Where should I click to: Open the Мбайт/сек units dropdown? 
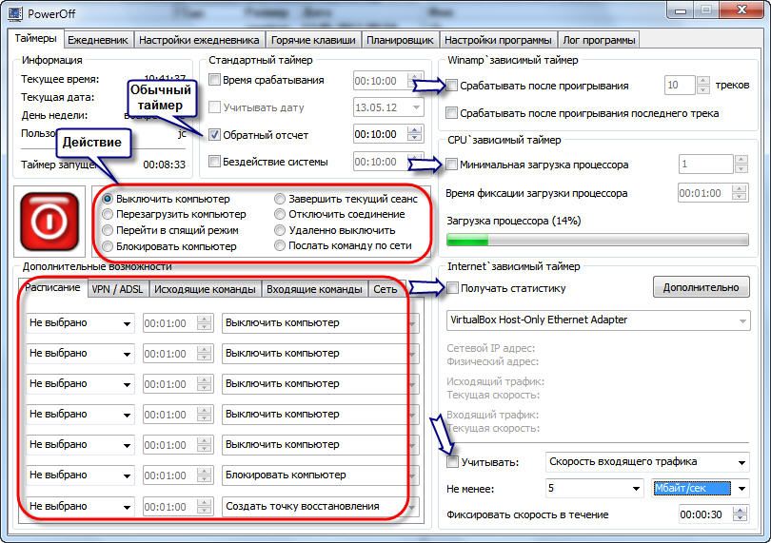(x=702, y=488)
